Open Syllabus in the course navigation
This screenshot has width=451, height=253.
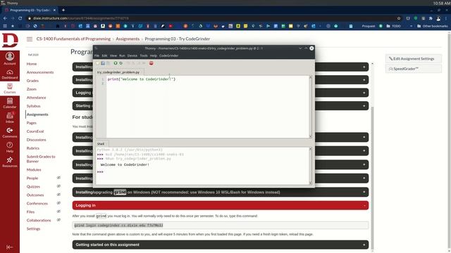pos(33,106)
